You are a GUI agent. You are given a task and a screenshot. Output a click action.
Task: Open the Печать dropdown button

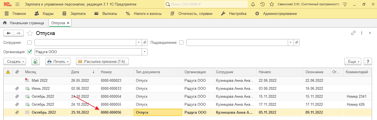click(x=58, y=61)
